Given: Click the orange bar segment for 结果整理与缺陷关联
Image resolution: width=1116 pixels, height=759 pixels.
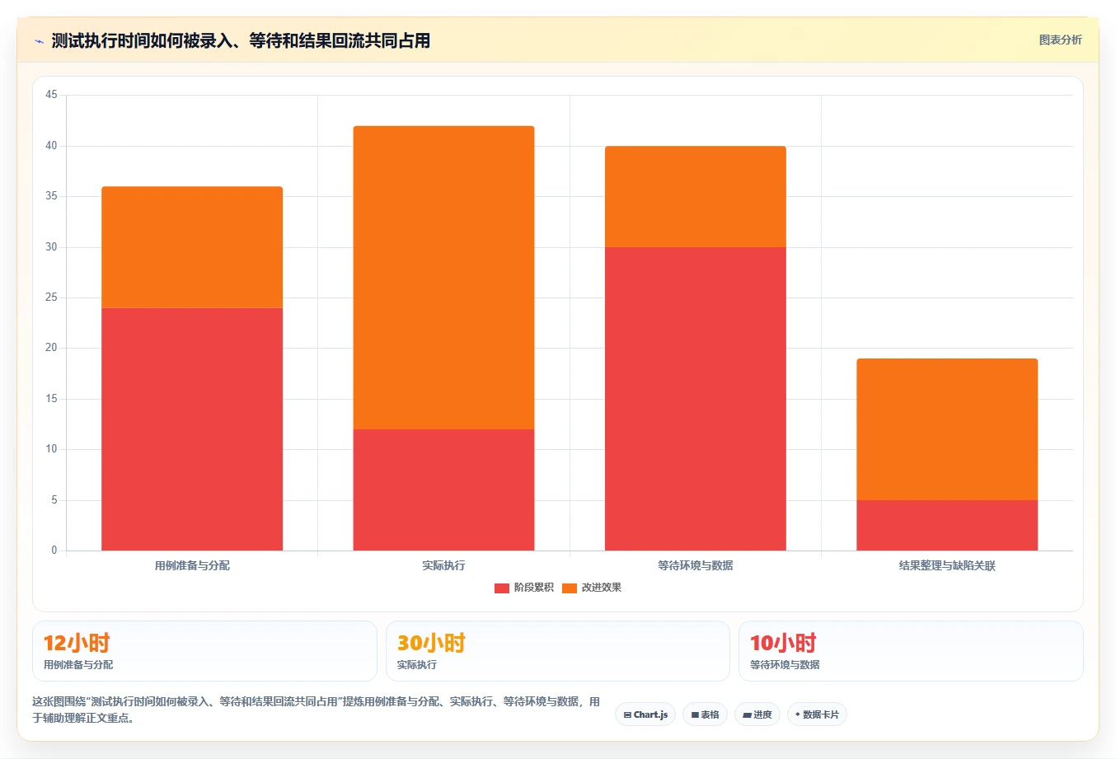Looking at the screenshot, I should pyautogui.click(x=947, y=429).
